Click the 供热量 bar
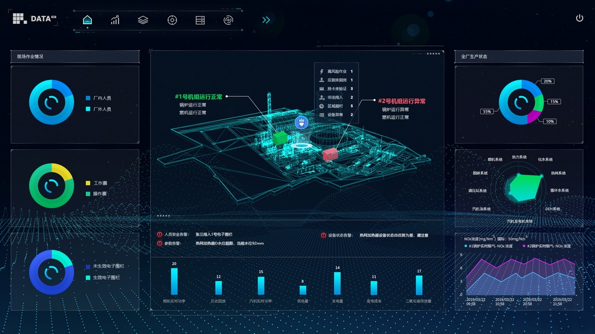The image size is (595, 334). coord(303,290)
